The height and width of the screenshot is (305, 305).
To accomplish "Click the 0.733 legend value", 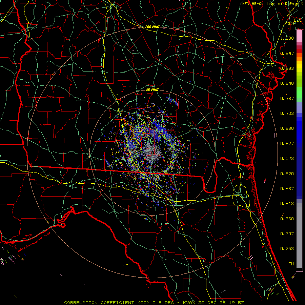I will click(287, 114).
